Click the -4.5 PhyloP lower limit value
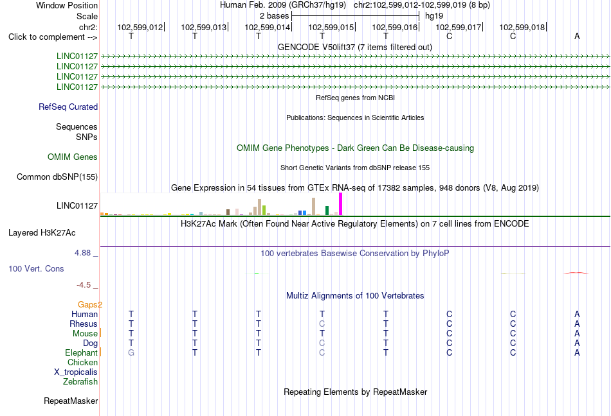Screen dimensions: 611x416 pyautogui.click(x=84, y=285)
